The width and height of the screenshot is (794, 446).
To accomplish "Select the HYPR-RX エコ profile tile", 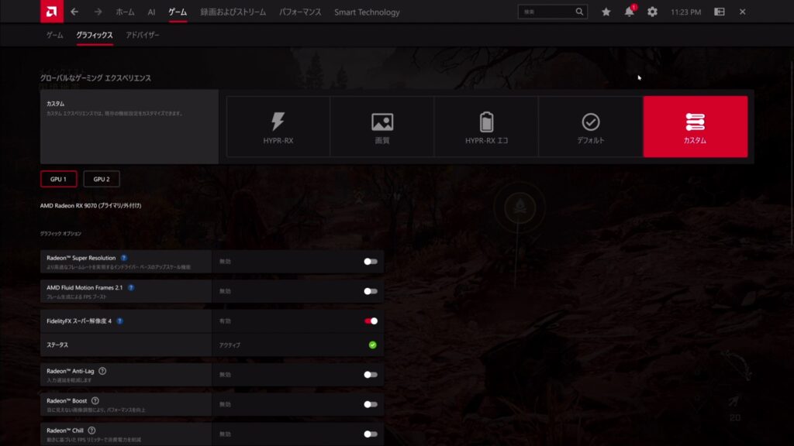I will (487, 126).
